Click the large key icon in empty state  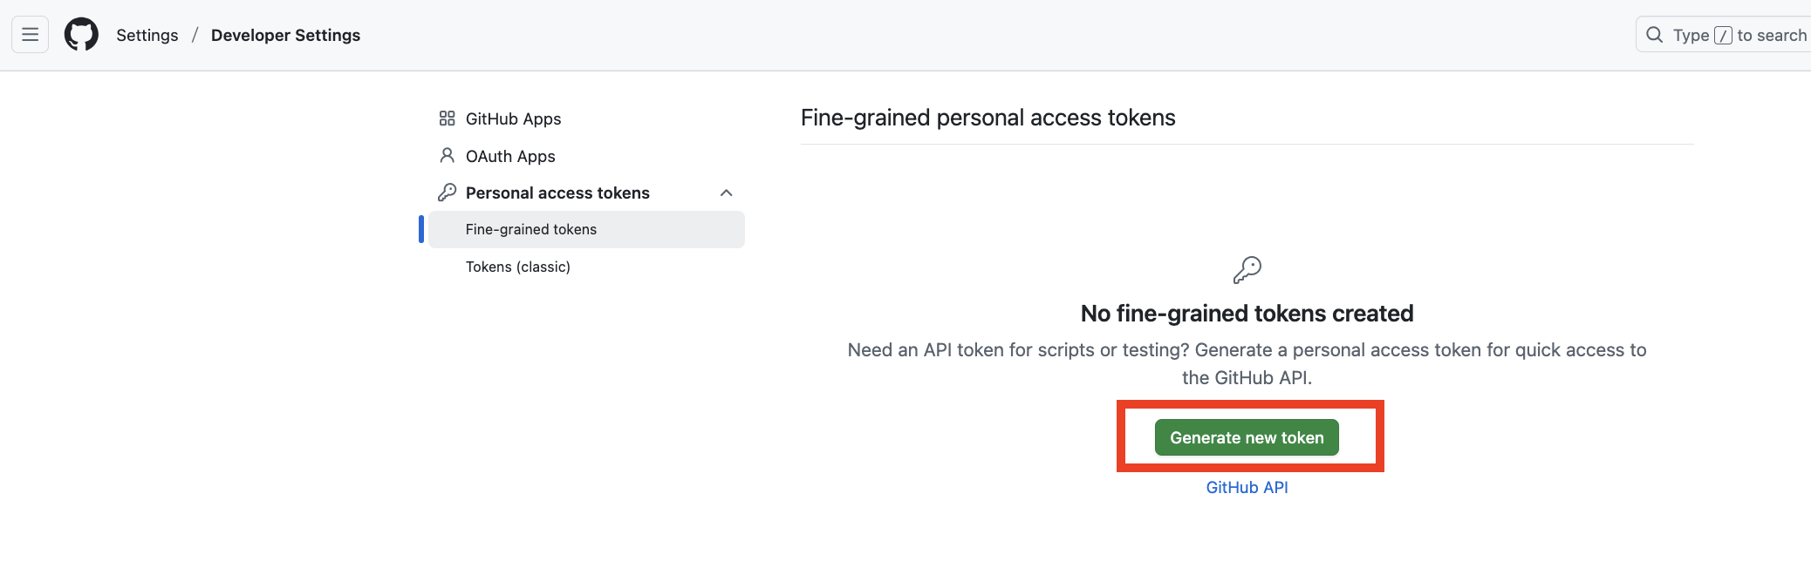(1247, 270)
